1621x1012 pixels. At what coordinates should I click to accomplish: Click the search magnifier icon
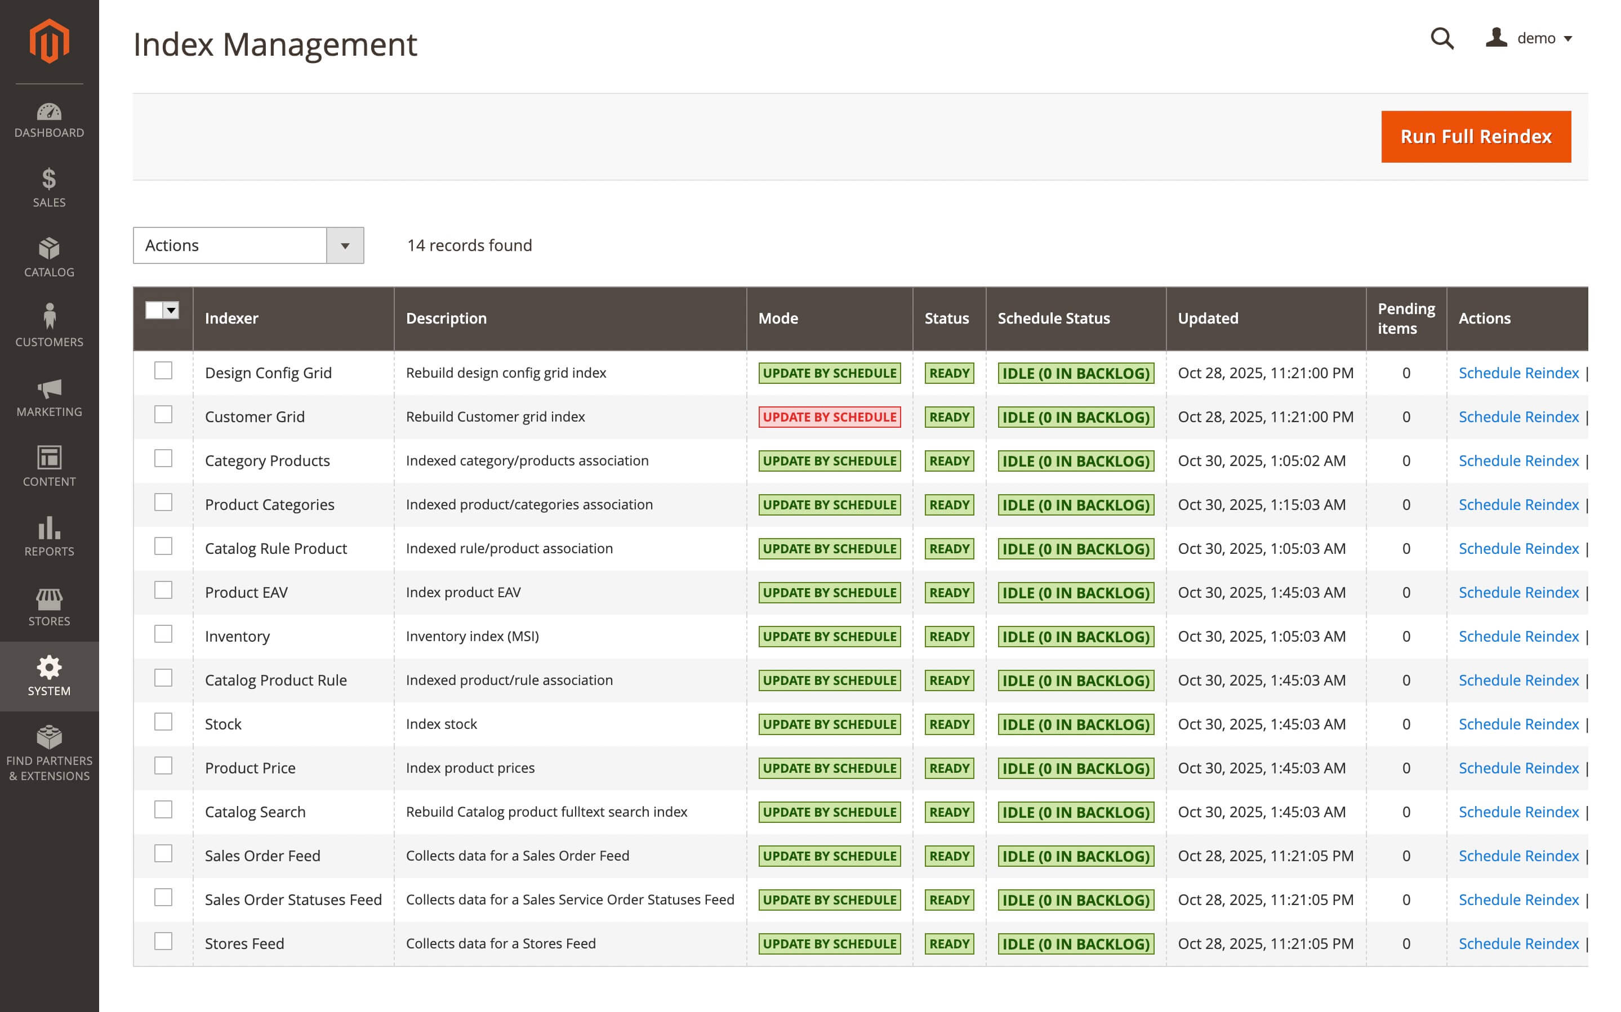pyautogui.click(x=1441, y=39)
